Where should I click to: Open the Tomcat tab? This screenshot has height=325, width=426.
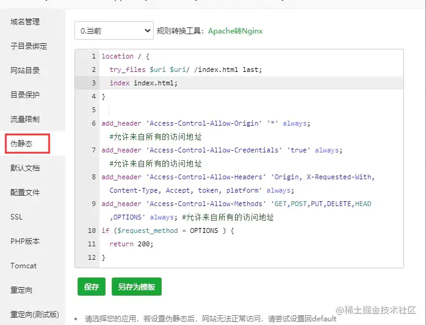pos(23,265)
